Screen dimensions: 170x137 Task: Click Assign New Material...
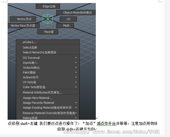tap(48, 98)
